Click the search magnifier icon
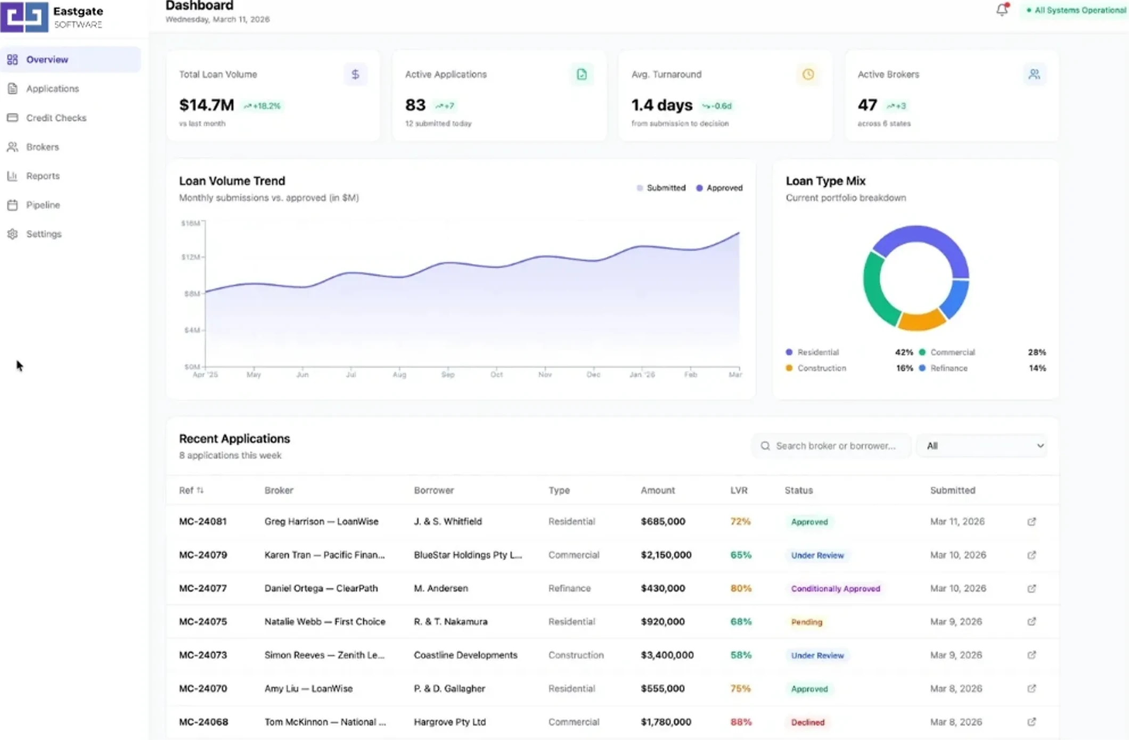 coord(765,446)
